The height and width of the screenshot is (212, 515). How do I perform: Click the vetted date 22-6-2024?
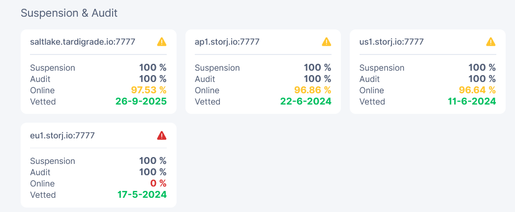click(x=306, y=102)
